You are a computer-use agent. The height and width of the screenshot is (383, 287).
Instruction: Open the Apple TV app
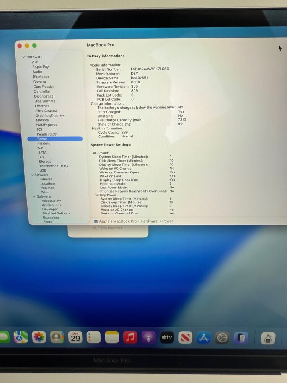click(x=167, y=337)
